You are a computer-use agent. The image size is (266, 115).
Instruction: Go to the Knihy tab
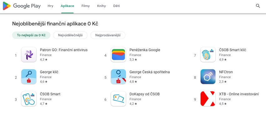(x=102, y=6)
